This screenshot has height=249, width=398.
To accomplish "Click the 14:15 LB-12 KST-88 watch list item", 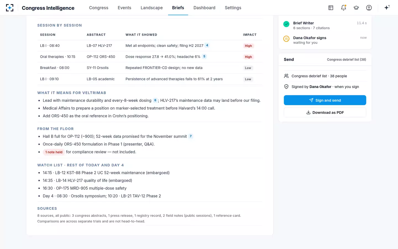I will click(106, 173).
